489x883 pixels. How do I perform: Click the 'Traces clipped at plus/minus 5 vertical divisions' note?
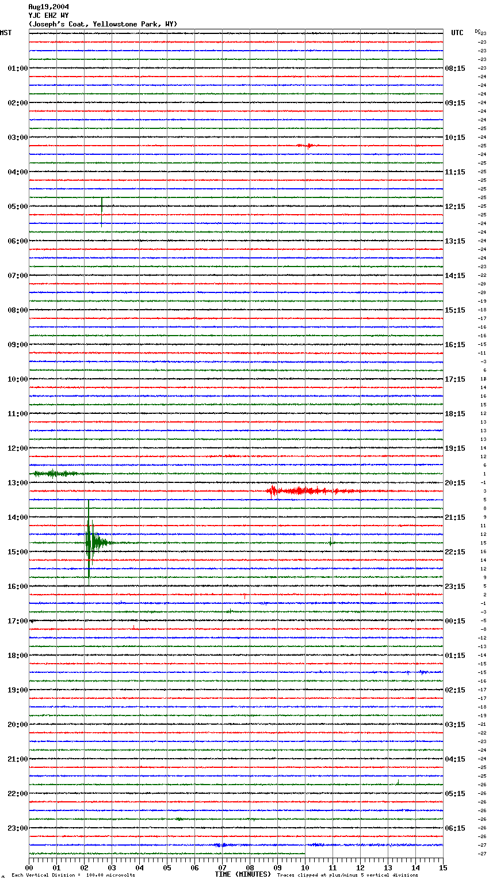(347, 875)
